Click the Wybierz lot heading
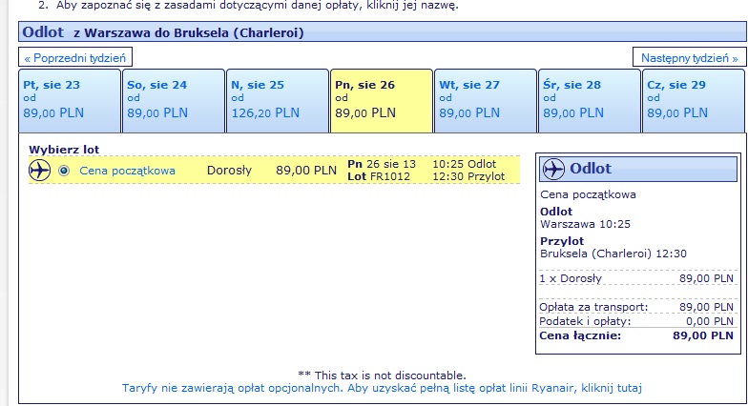748x406 pixels. 64,150
